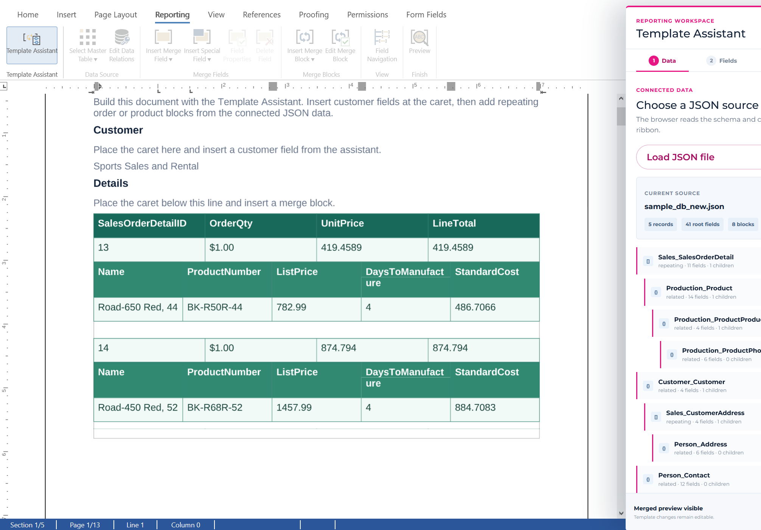Click the Edit Merge Block icon
761x530 pixels.
(340, 46)
